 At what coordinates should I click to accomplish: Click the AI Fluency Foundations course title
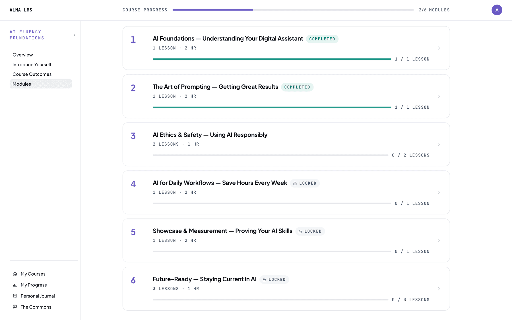(27, 35)
